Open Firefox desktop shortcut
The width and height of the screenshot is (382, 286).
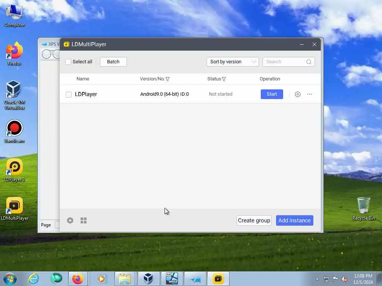(15, 54)
